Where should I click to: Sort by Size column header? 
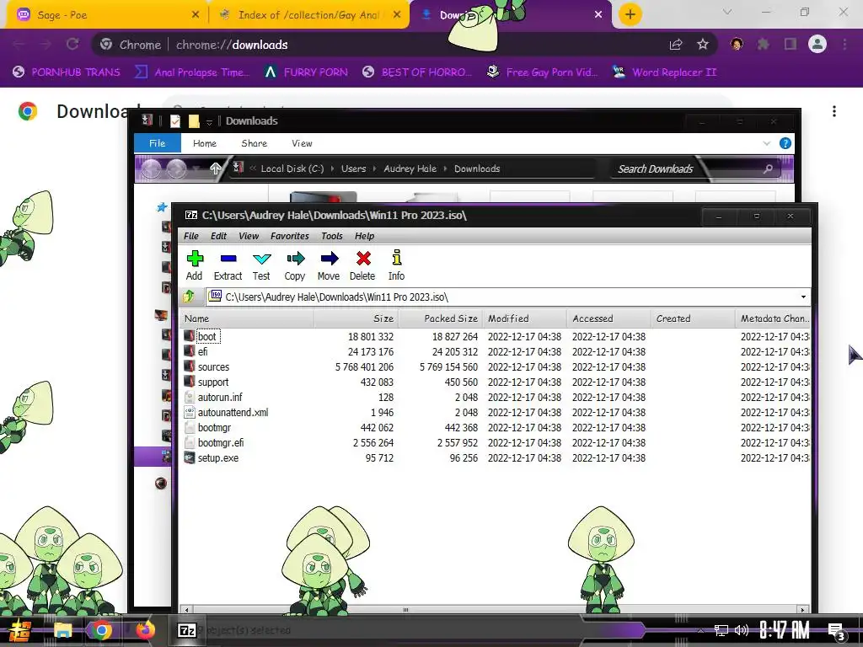tap(356, 318)
